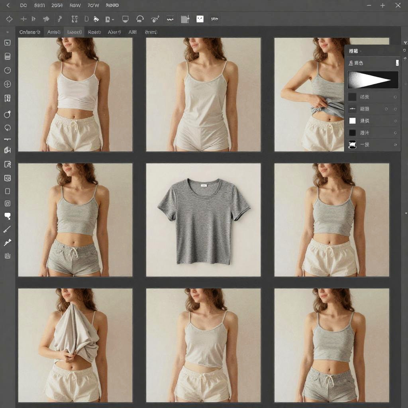Open the RBW menu in the top bar

(x=75, y=6)
